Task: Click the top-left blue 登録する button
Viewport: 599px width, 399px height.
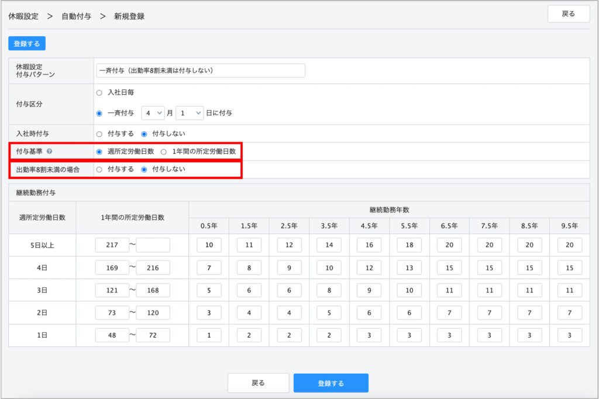Action: (27, 43)
